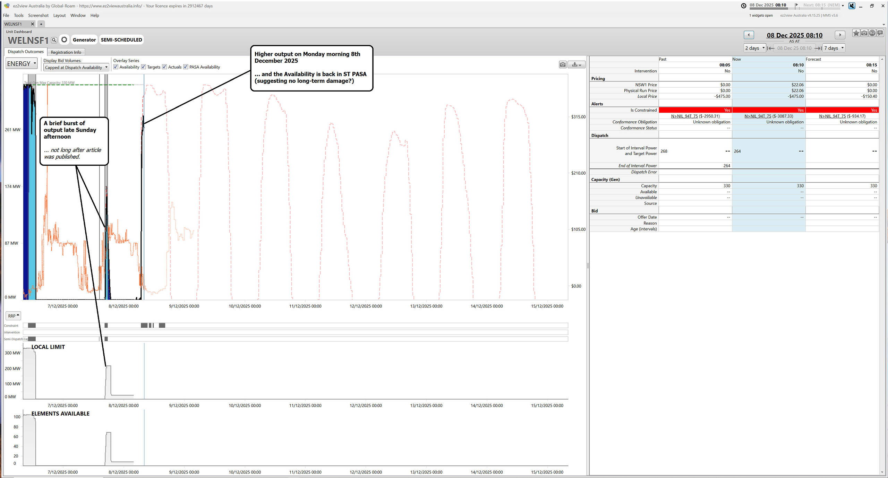
Task: Click the favourite star icon
Action: (856, 33)
